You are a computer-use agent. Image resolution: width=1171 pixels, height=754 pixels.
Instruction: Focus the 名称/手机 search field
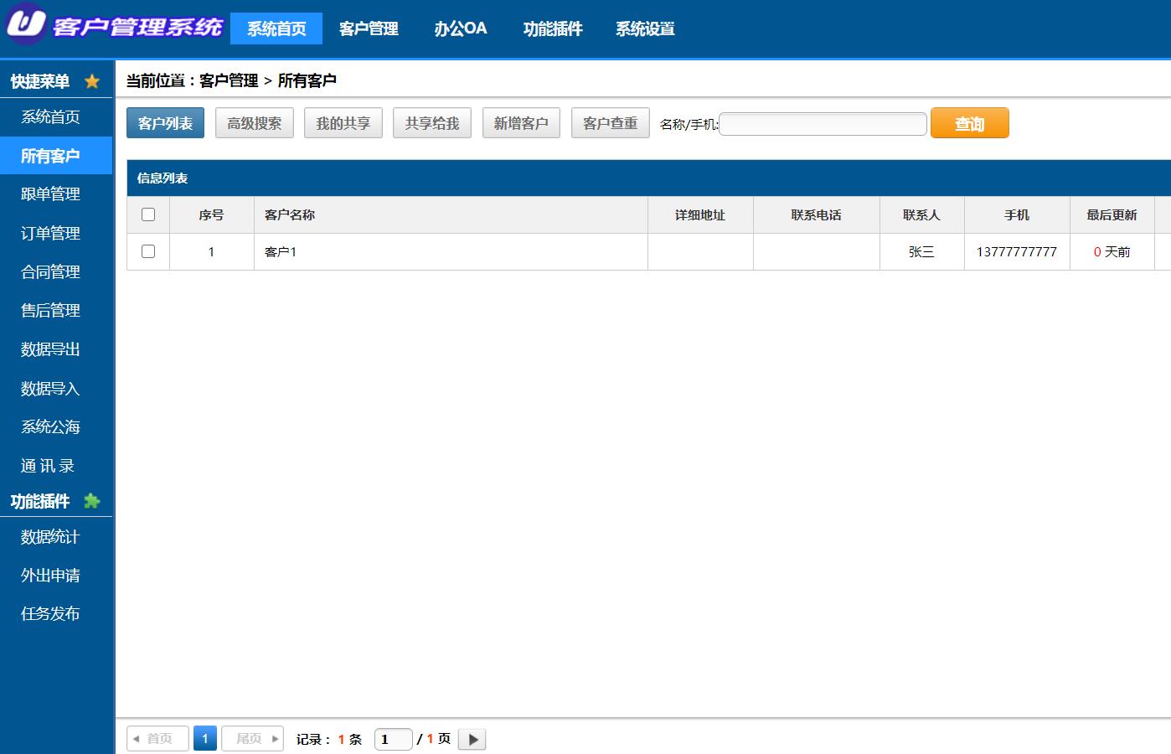coord(823,124)
